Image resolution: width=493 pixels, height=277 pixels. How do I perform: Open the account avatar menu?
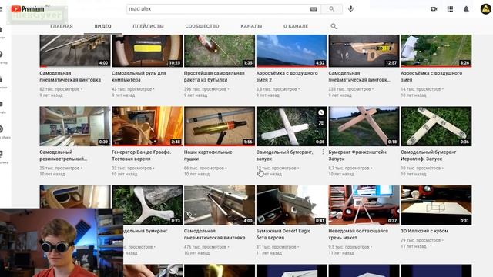click(486, 9)
